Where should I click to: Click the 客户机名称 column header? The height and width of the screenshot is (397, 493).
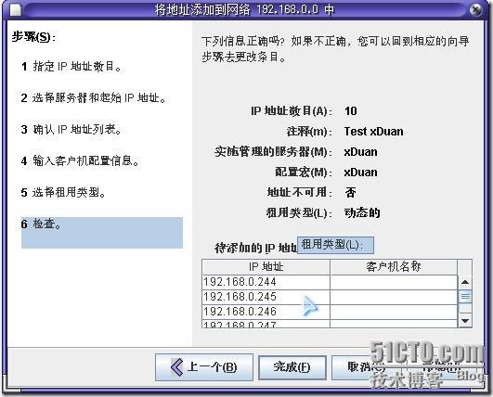[x=394, y=267]
